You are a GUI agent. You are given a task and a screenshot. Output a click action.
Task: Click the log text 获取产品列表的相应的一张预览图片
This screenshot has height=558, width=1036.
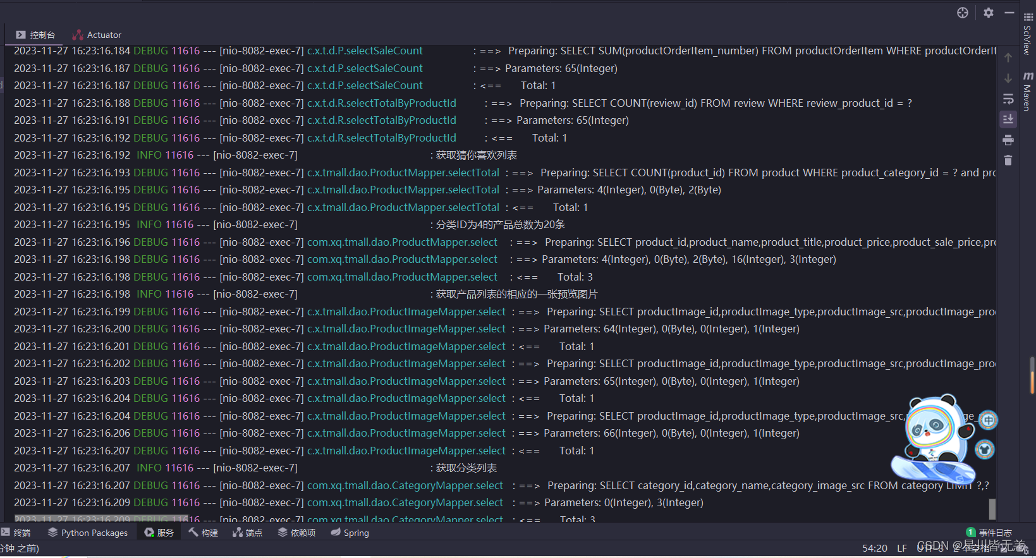point(516,294)
